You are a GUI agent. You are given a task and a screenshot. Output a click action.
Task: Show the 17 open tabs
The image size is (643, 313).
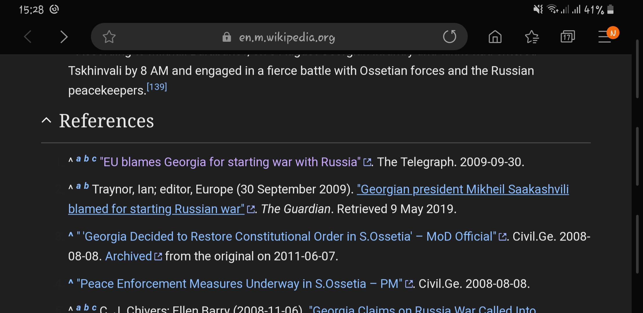568,37
